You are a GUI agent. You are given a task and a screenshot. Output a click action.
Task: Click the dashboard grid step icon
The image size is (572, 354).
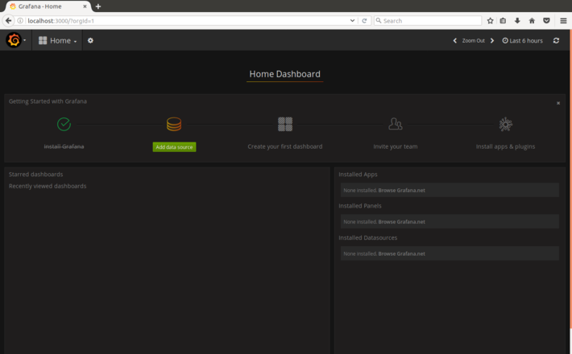pyautogui.click(x=285, y=124)
